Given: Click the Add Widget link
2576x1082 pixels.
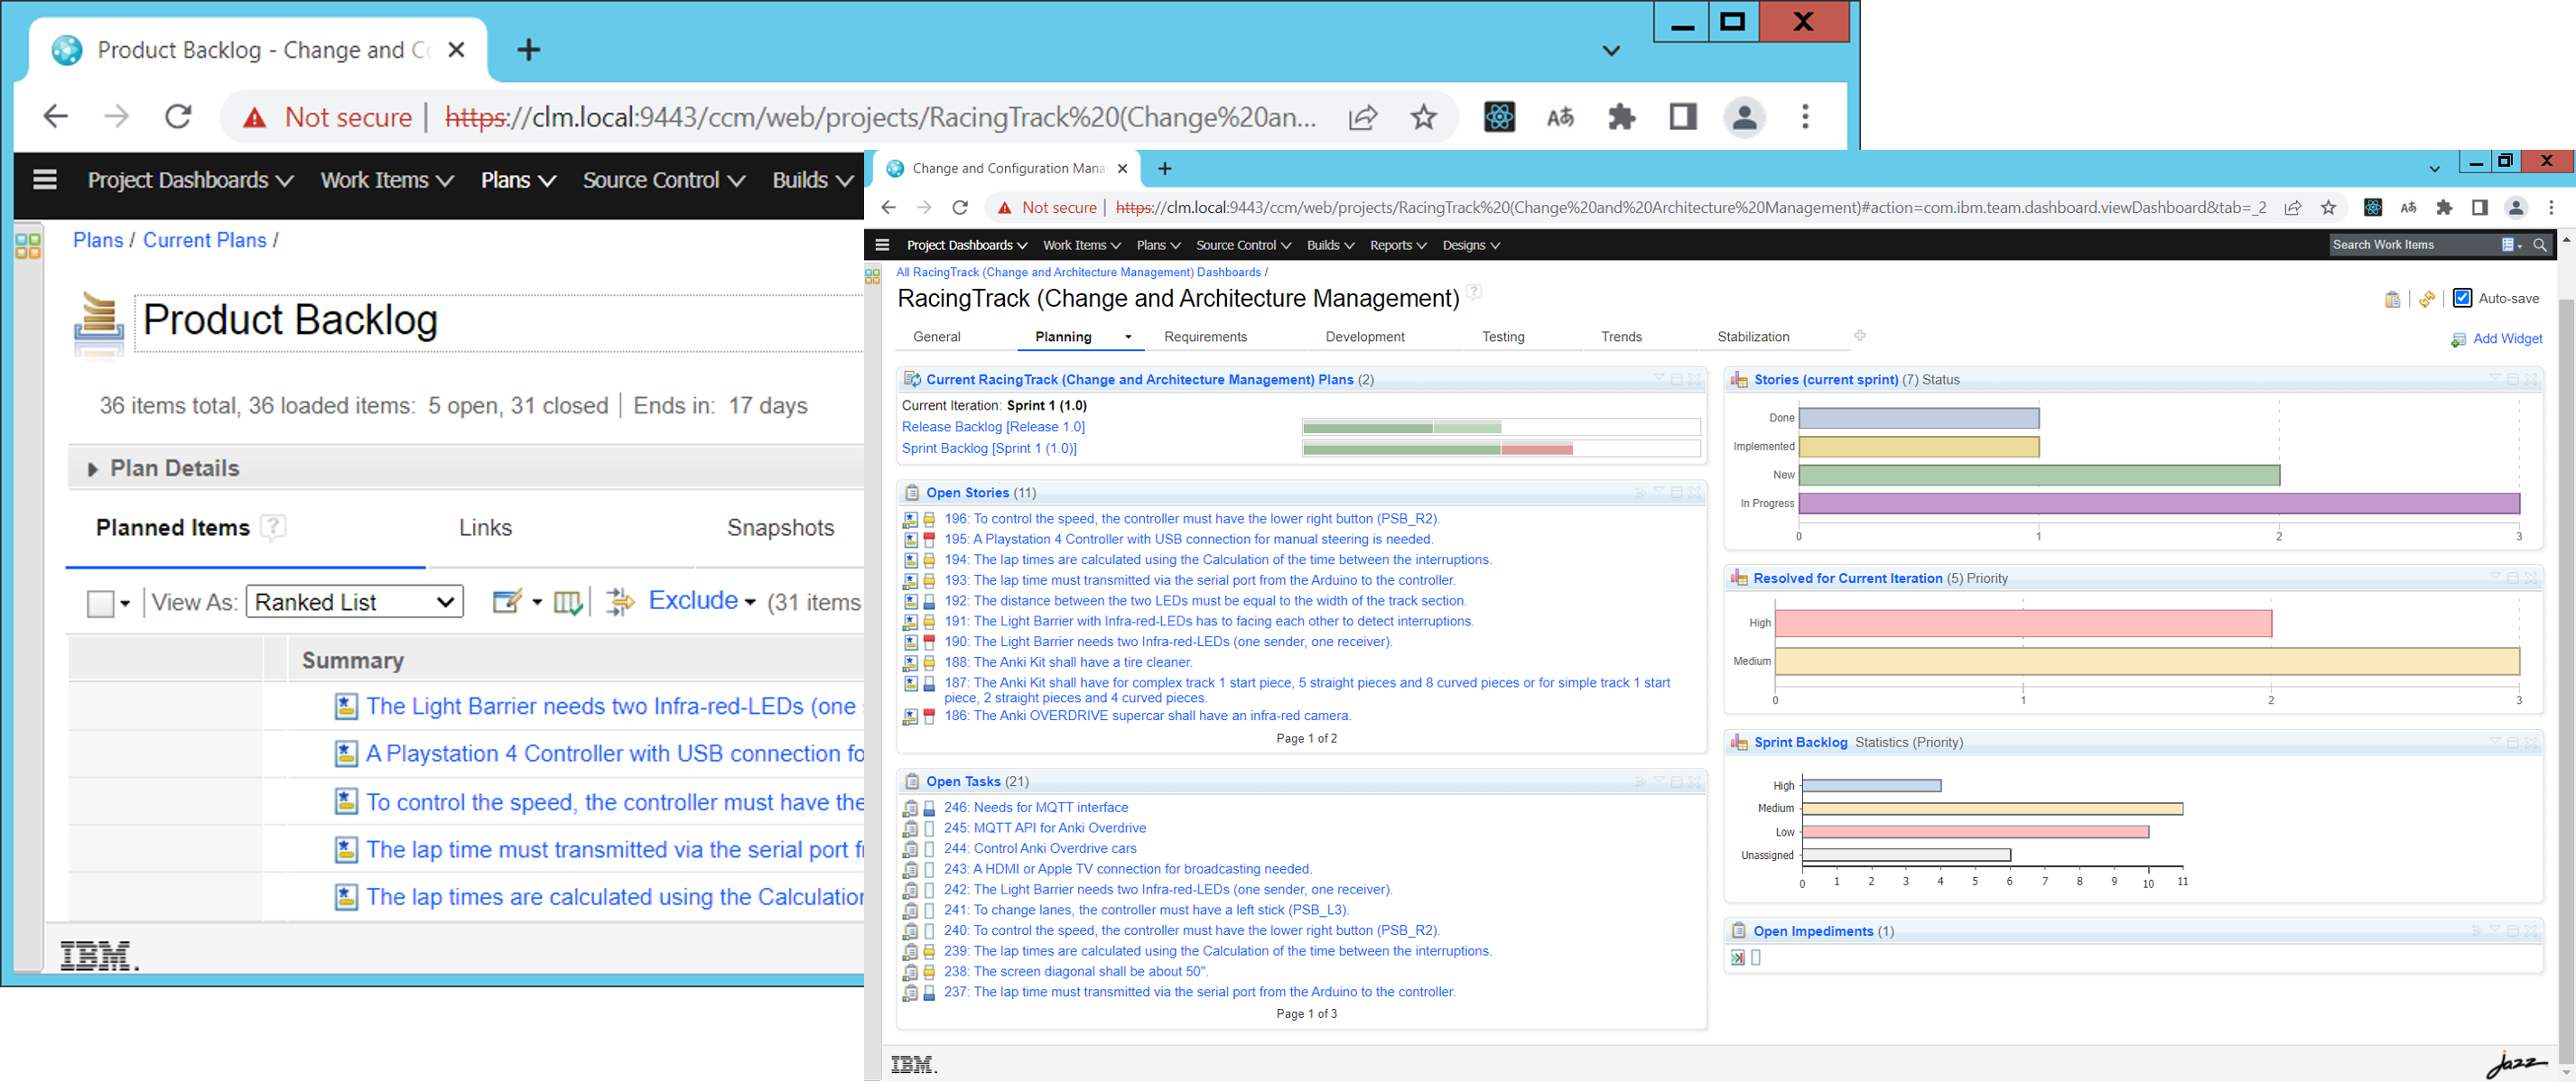Looking at the screenshot, I should [x=2507, y=338].
